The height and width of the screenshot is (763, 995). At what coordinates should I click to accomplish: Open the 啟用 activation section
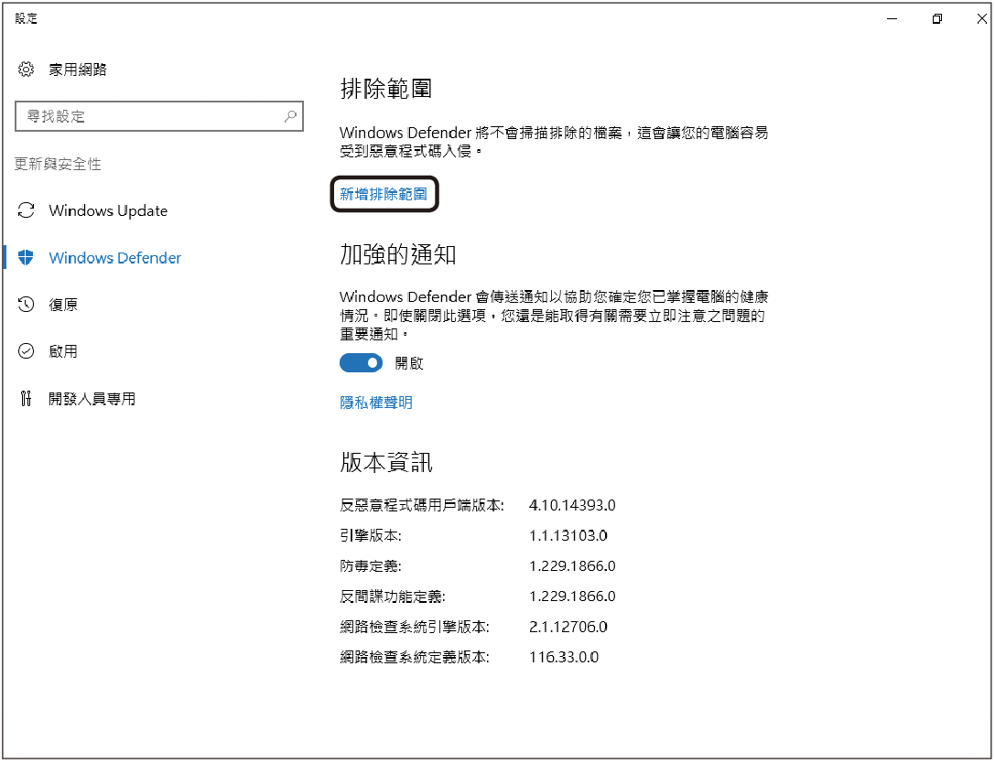pyautogui.click(x=63, y=351)
